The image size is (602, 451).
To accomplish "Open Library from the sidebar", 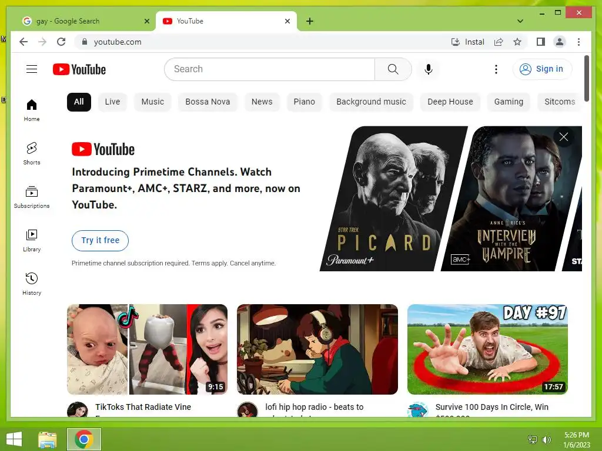I will (32, 240).
